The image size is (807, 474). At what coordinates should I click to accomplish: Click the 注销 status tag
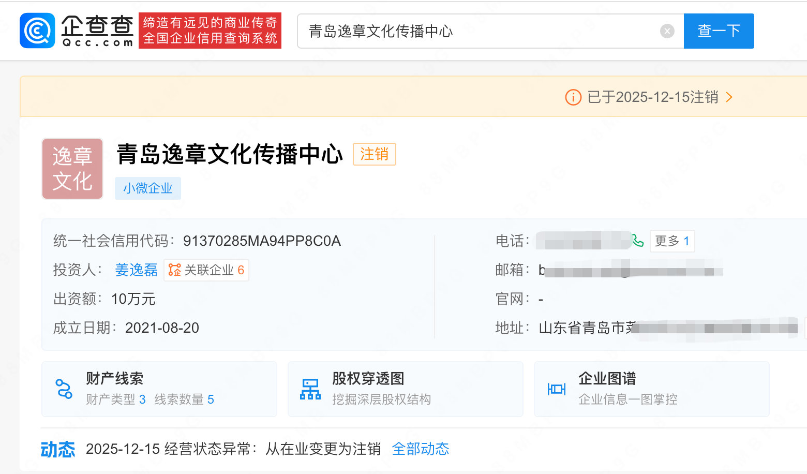(x=374, y=154)
